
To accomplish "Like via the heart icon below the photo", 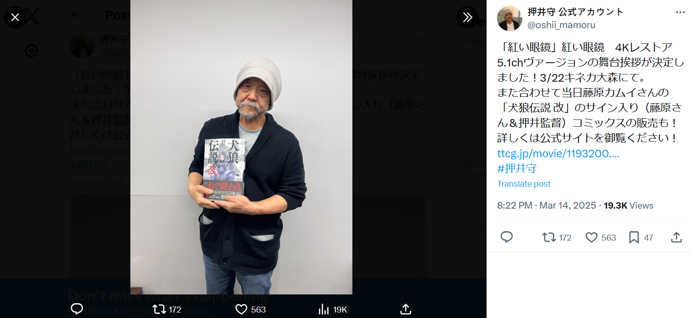I will coord(250,309).
